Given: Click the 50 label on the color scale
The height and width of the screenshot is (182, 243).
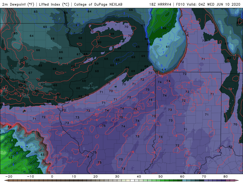Looking at the screenshot, I should (161, 177).
